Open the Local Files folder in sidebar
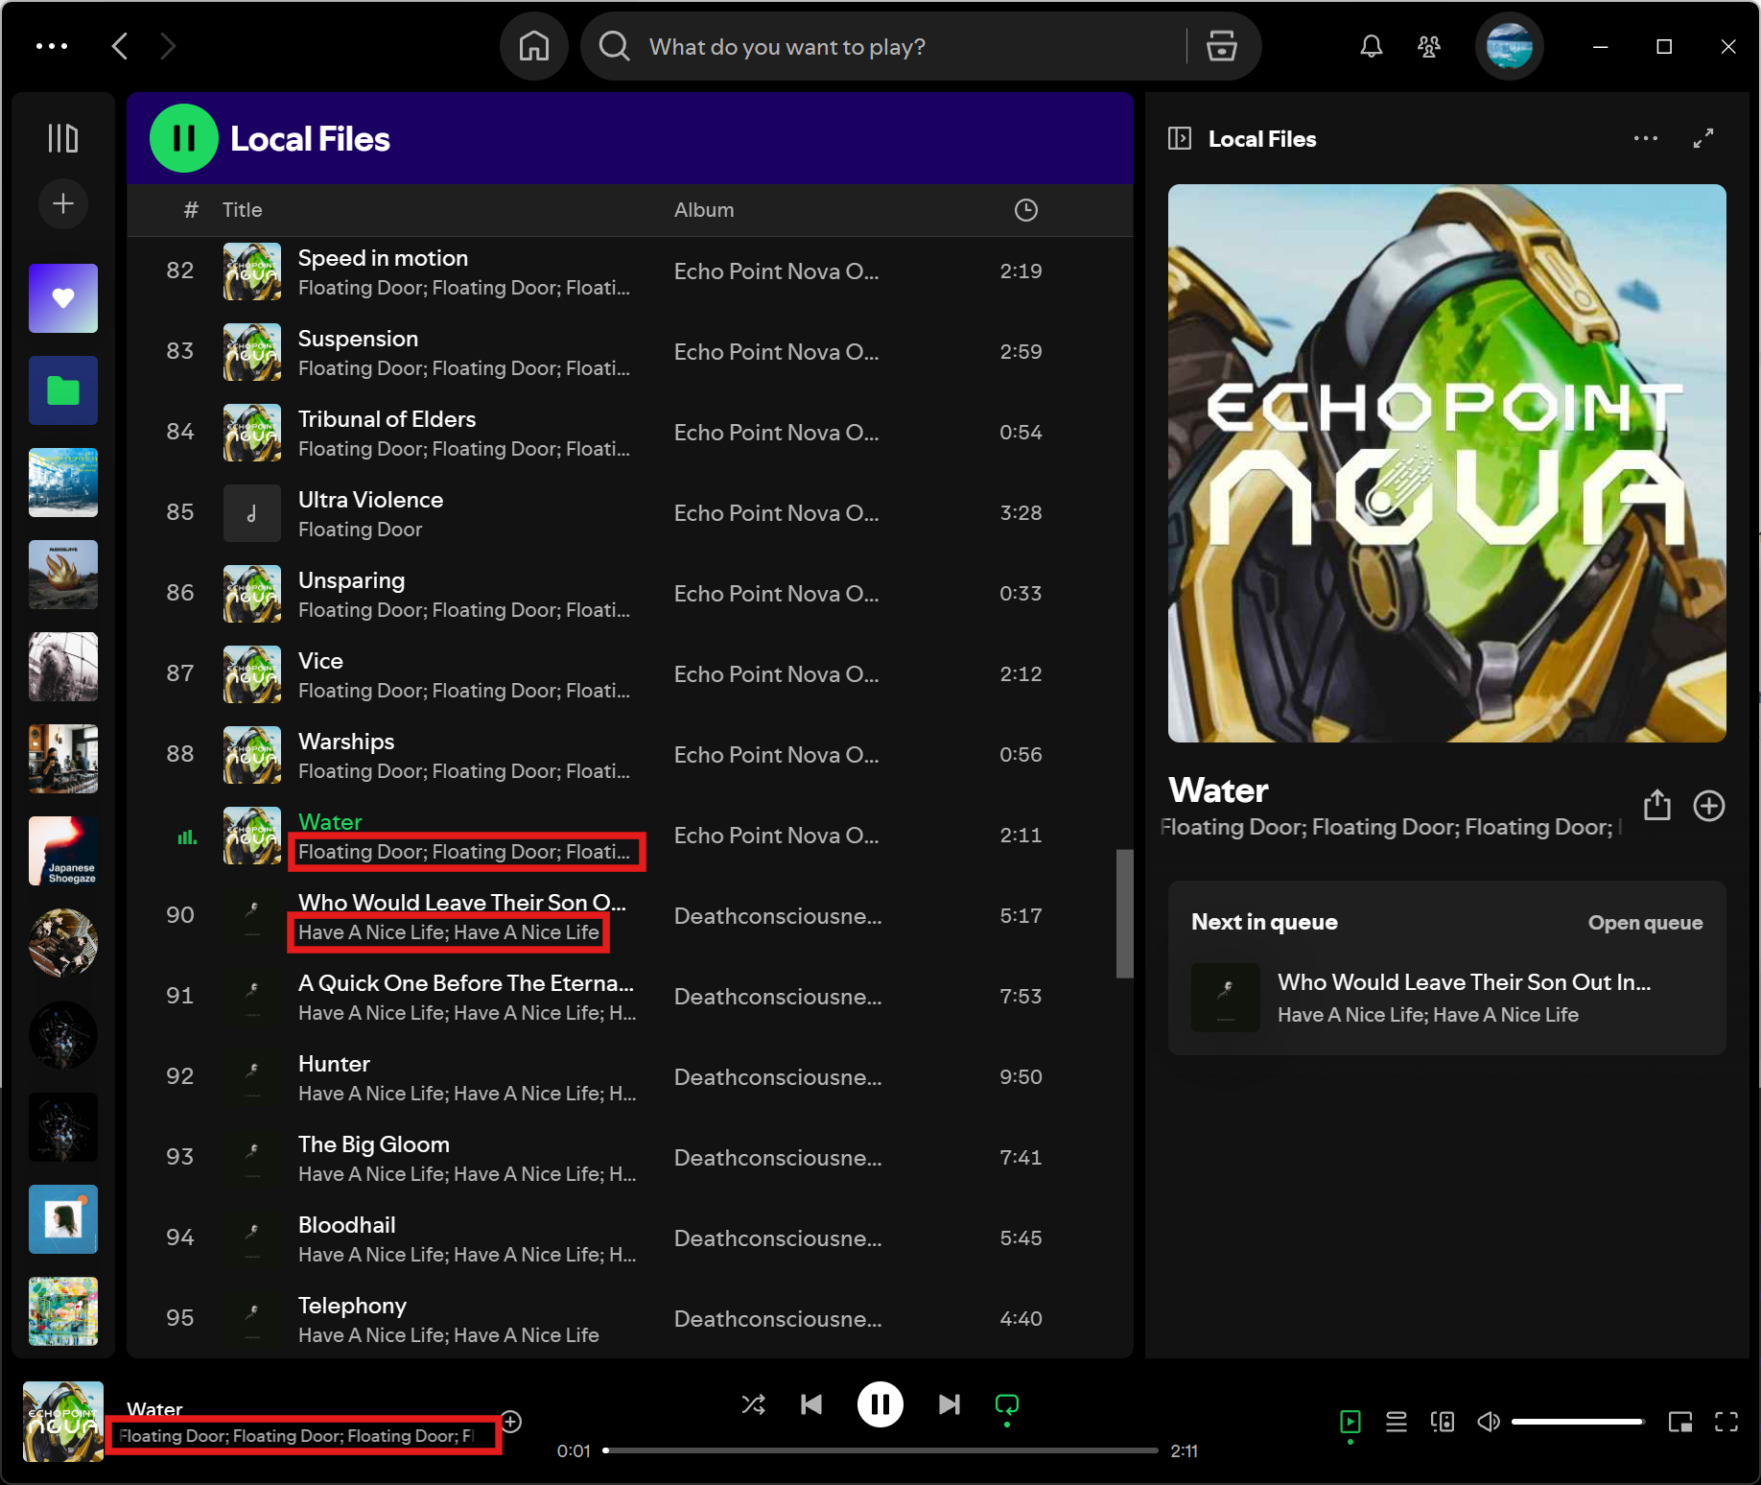This screenshot has height=1485, width=1761. point(63,390)
